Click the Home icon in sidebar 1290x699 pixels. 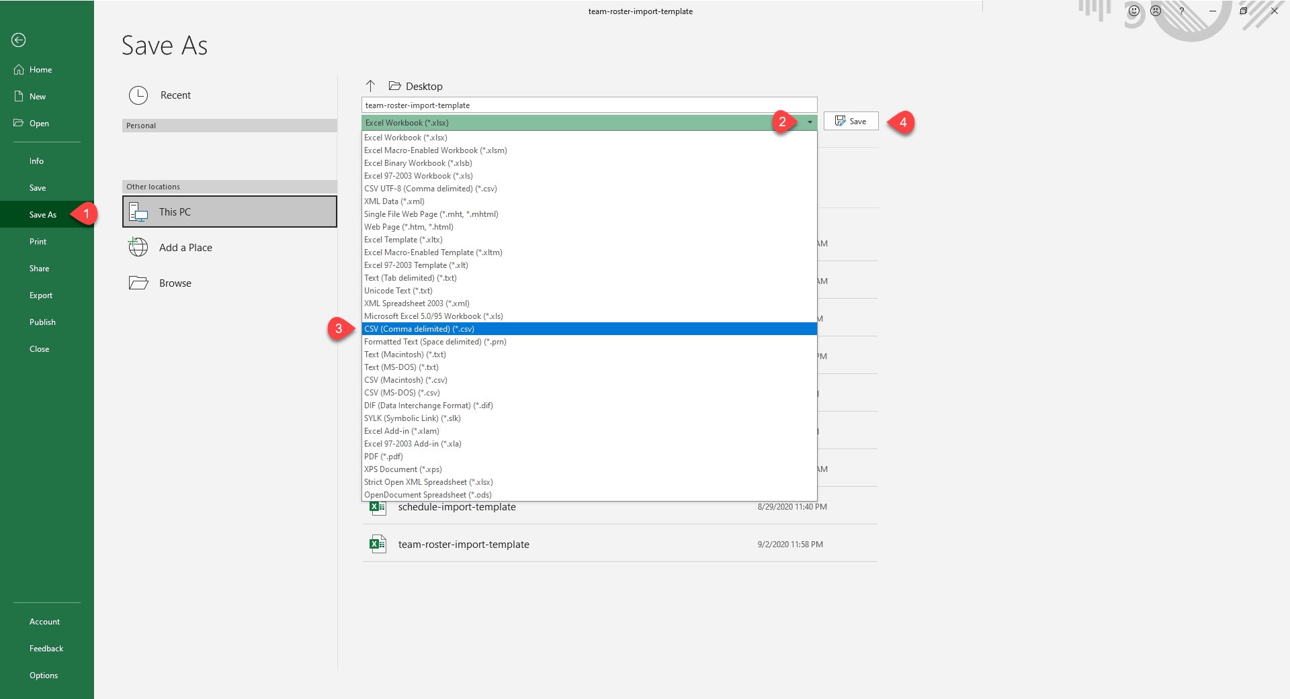click(x=19, y=69)
